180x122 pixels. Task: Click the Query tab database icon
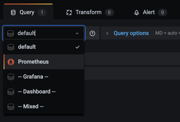13,12
